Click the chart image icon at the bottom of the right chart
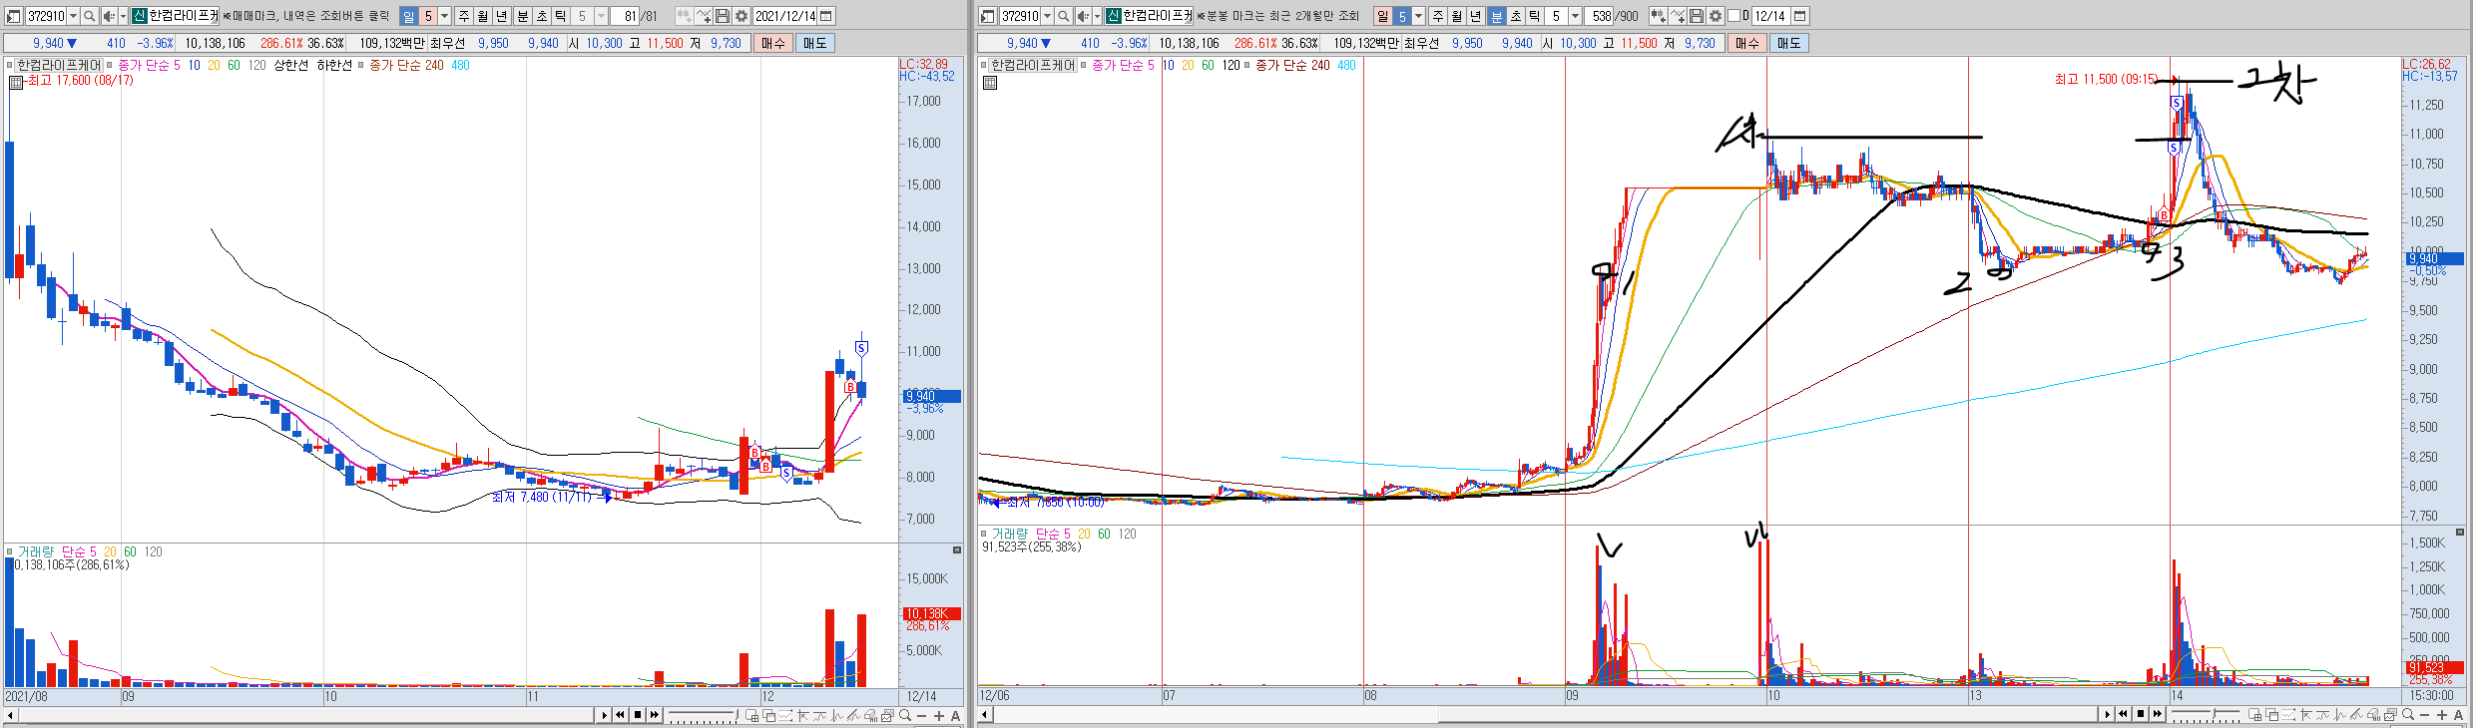Image resolution: width=2473 pixels, height=728 pixels. pos(2389,715)
